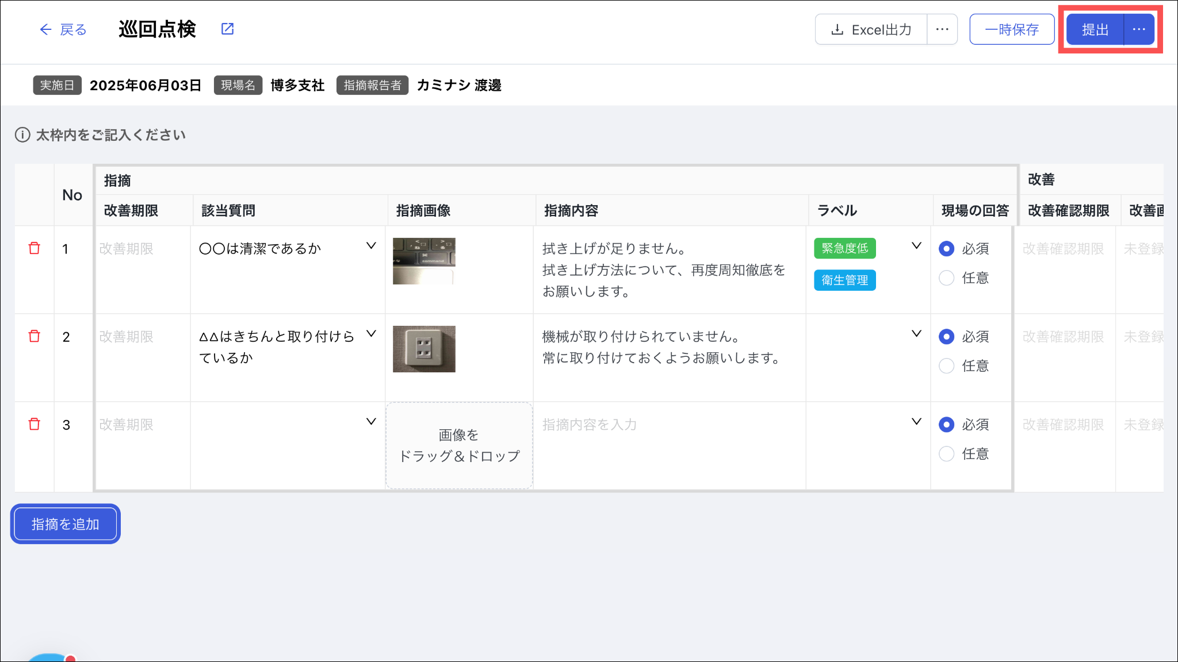The width and height of the screenshot is (1178, 662).
Task: Click the info icon beside 太枠内をご記入ください
Action: point(22,135)
